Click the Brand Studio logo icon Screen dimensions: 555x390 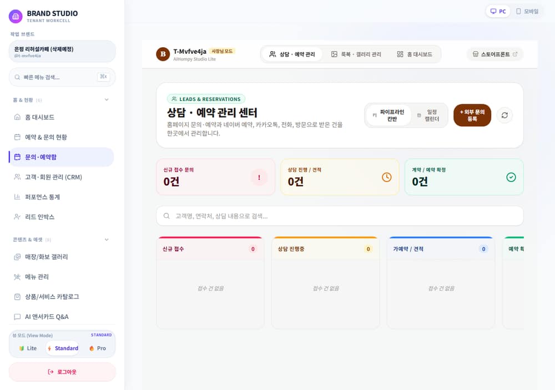[x=16, y=16]
